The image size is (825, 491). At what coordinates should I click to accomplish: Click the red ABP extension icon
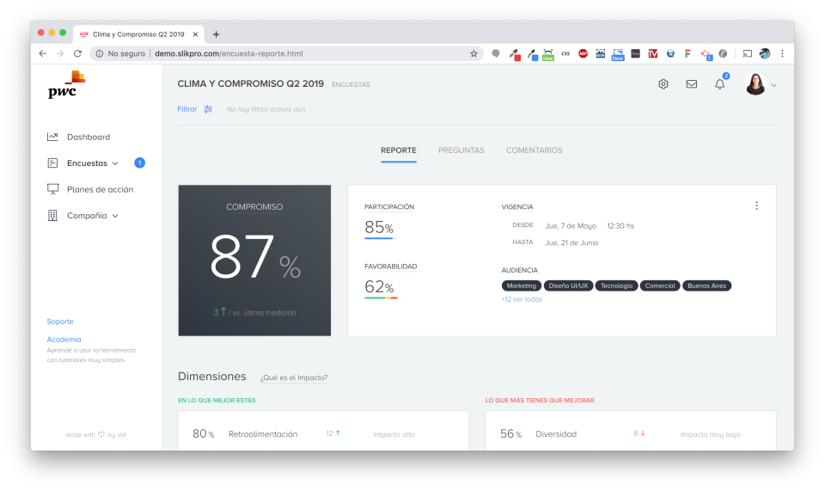coord(583,53)
